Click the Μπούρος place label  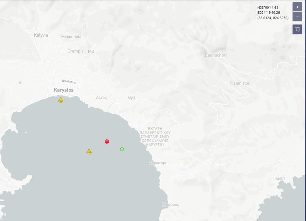(170, 205)
